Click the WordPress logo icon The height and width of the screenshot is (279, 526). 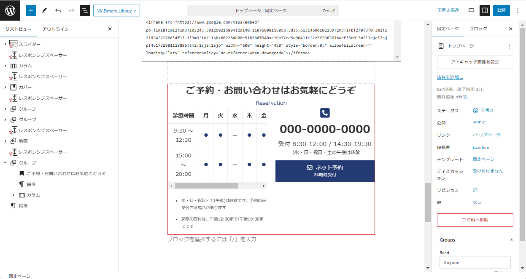(10, 11)
